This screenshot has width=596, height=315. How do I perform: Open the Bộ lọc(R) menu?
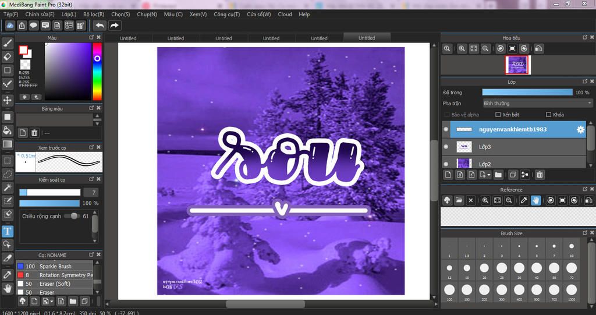pyautogui.click(x=94, y=15)
